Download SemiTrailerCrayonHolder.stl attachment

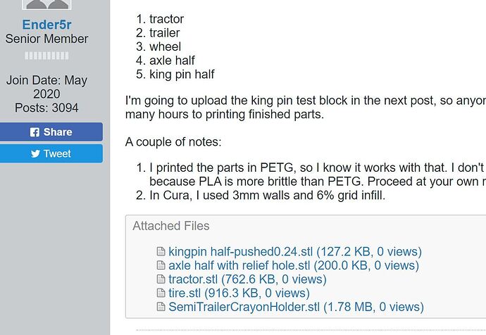[x=244, y=307]
